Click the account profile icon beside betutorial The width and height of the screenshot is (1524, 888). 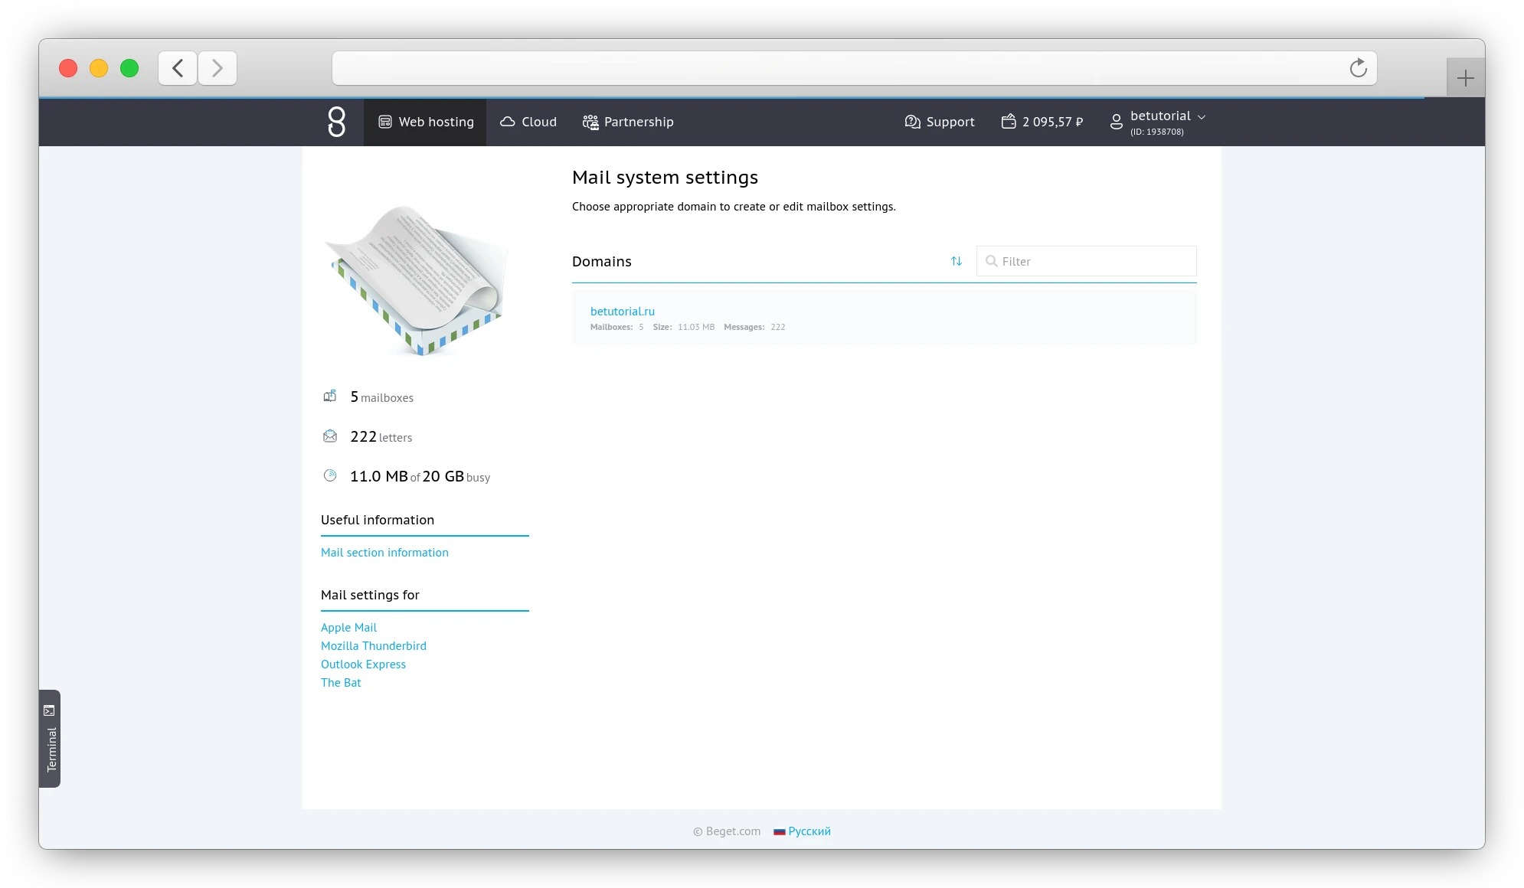coord(1116,122)
